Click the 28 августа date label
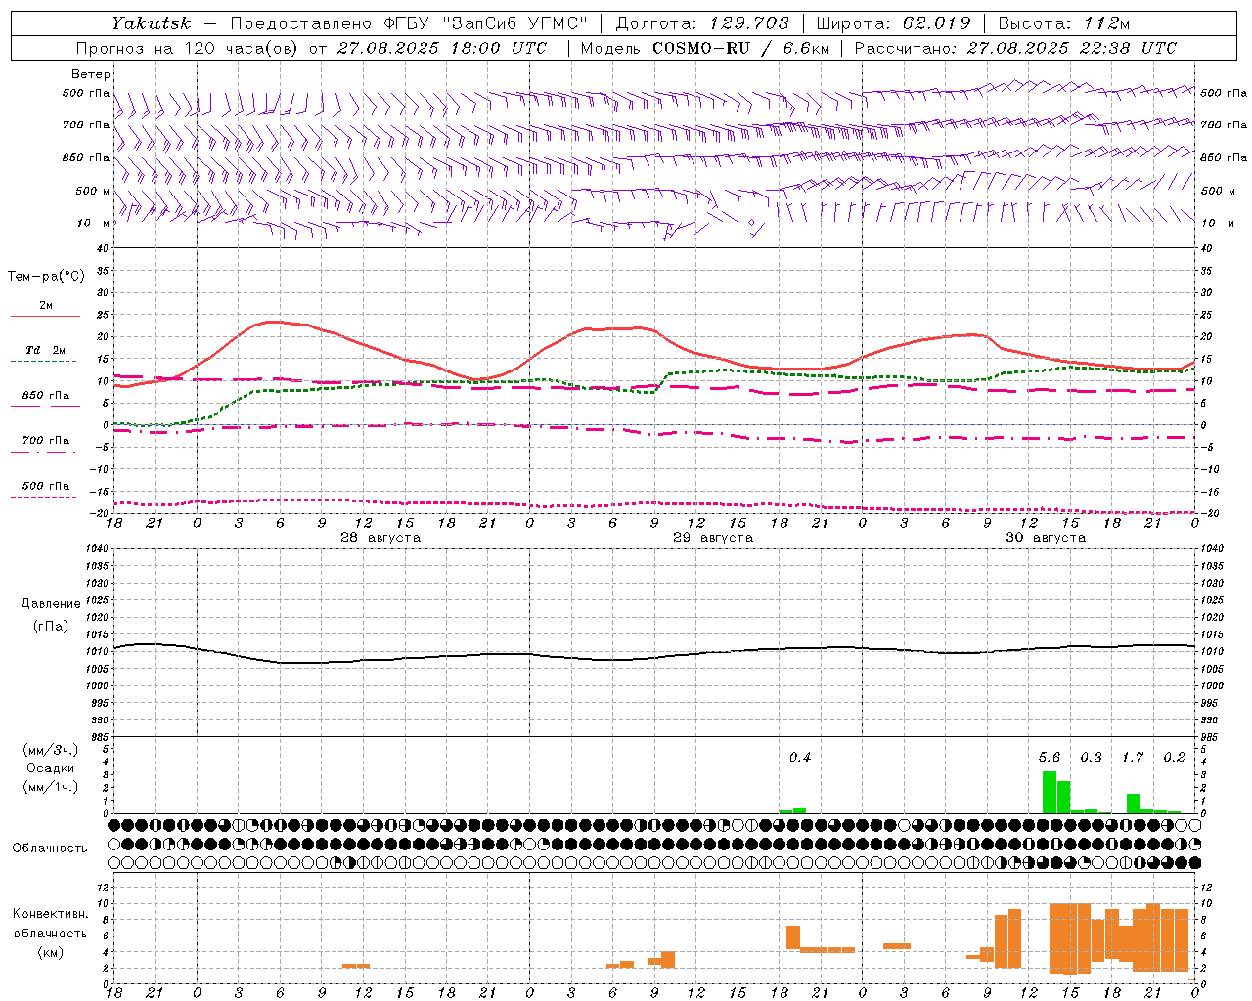 coord(380,538)
